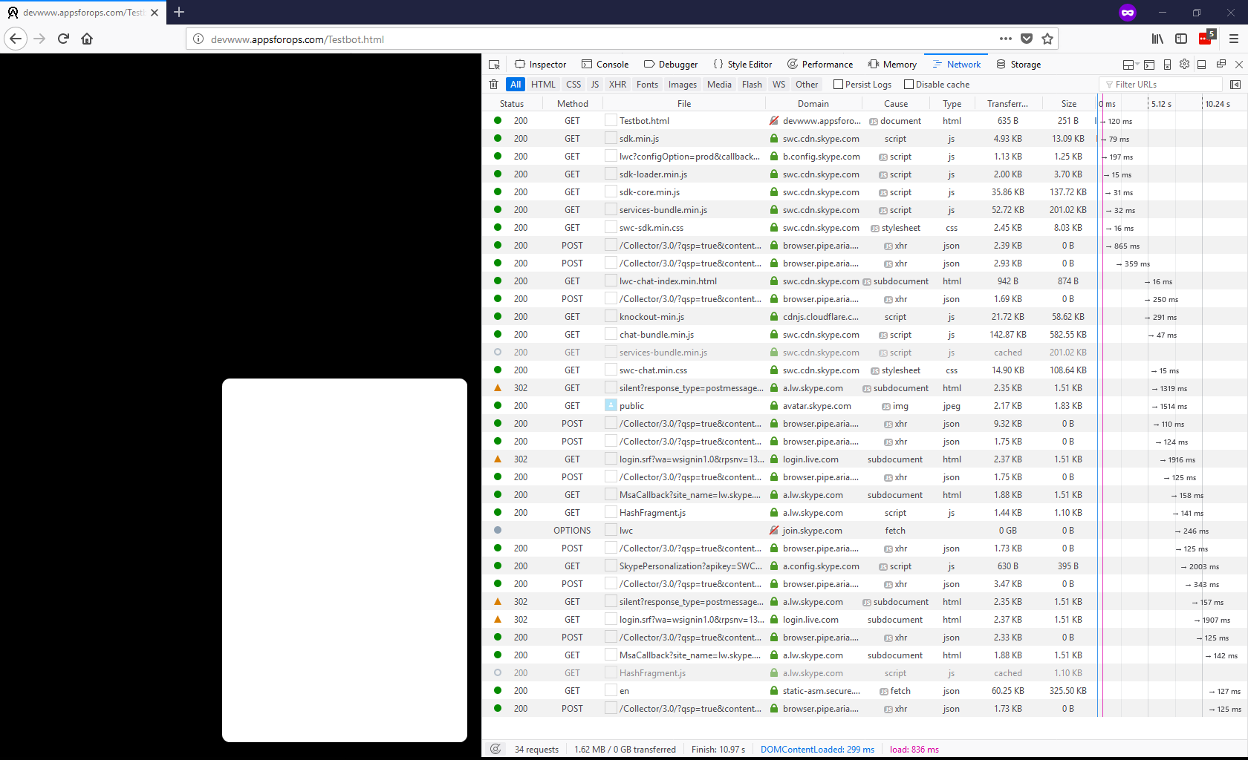Toggle the network details panel icon
The image size is (1248, 760).
click(x=1235, y=84)
